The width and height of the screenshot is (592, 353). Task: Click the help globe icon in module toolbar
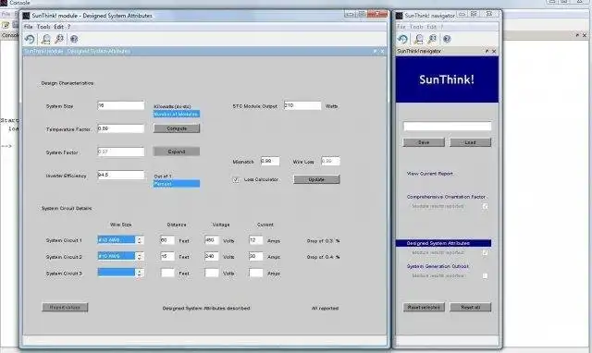74,39
